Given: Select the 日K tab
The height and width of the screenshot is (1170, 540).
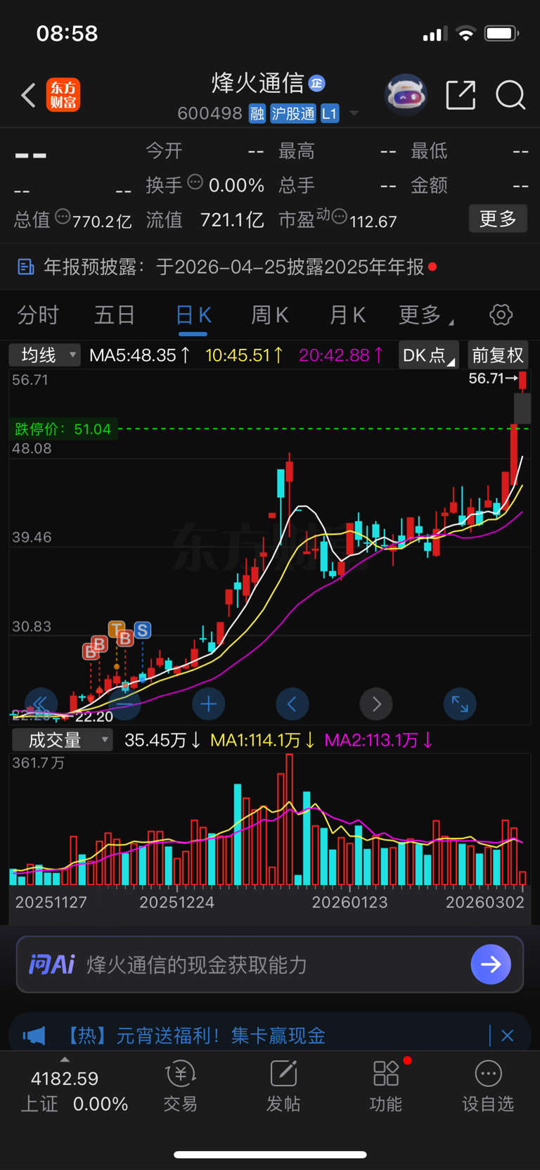Looking at the screenshot, I should click(x=193, y=314).
